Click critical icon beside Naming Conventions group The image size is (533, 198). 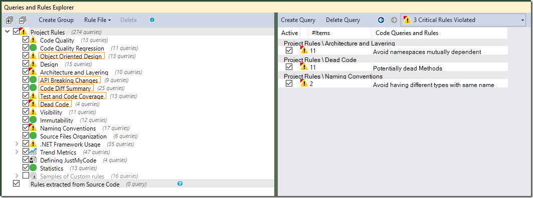click(33, 128)
